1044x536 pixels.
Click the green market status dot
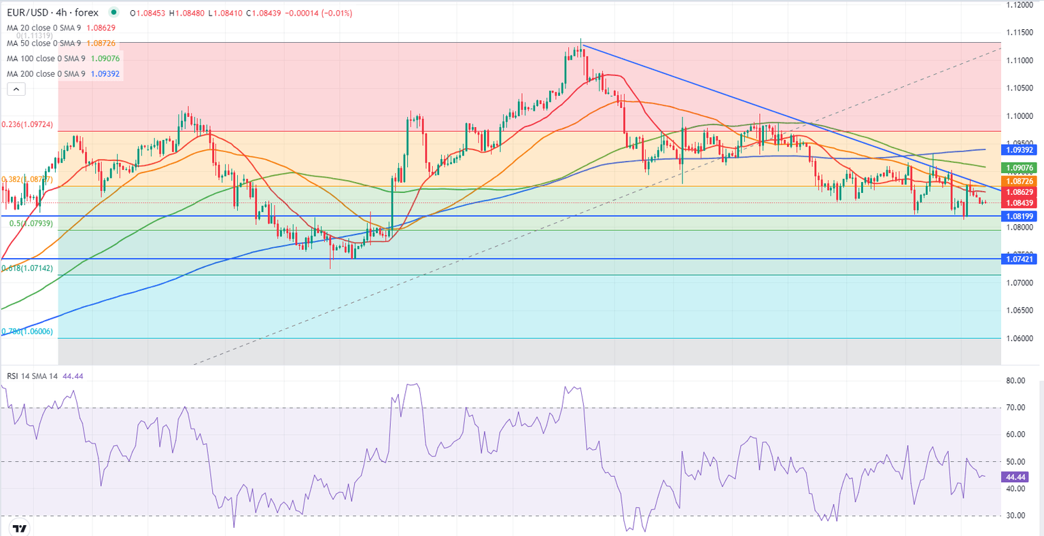113,12
